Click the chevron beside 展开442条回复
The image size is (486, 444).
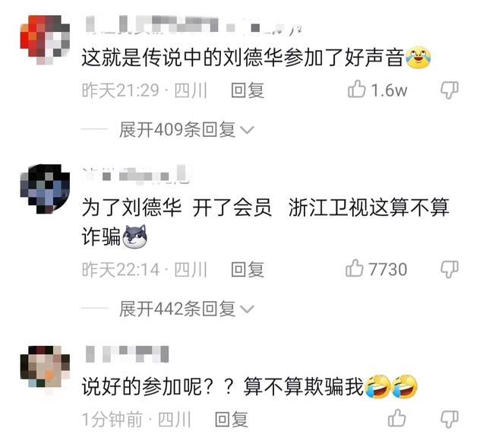pyautogui.click(x=247, y=309)
